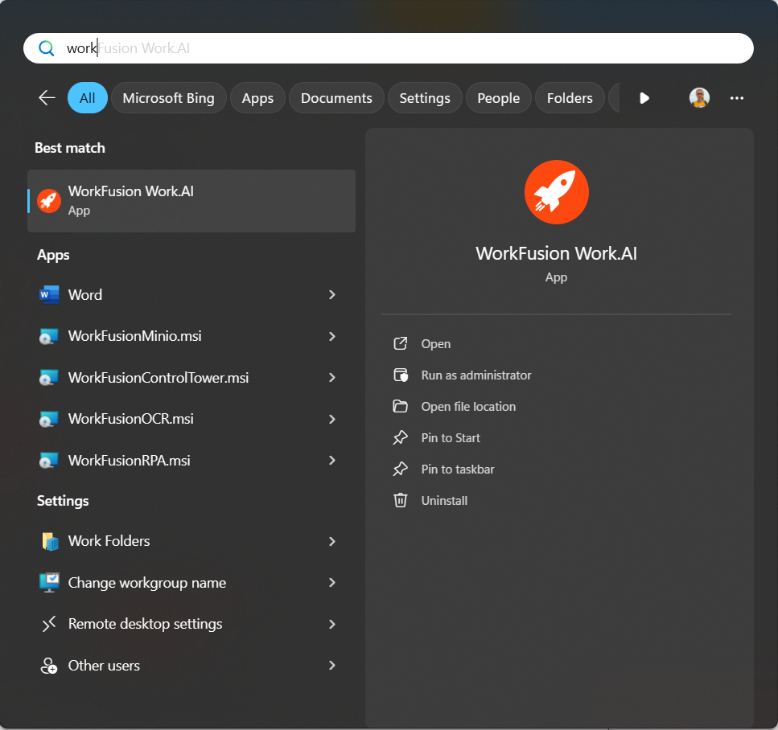
Task: Expand the WorkFusionRPA.msi chevron
Action: 332,460
